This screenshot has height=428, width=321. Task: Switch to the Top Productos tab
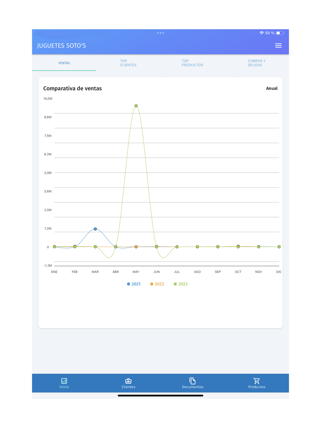coord(193,63)
